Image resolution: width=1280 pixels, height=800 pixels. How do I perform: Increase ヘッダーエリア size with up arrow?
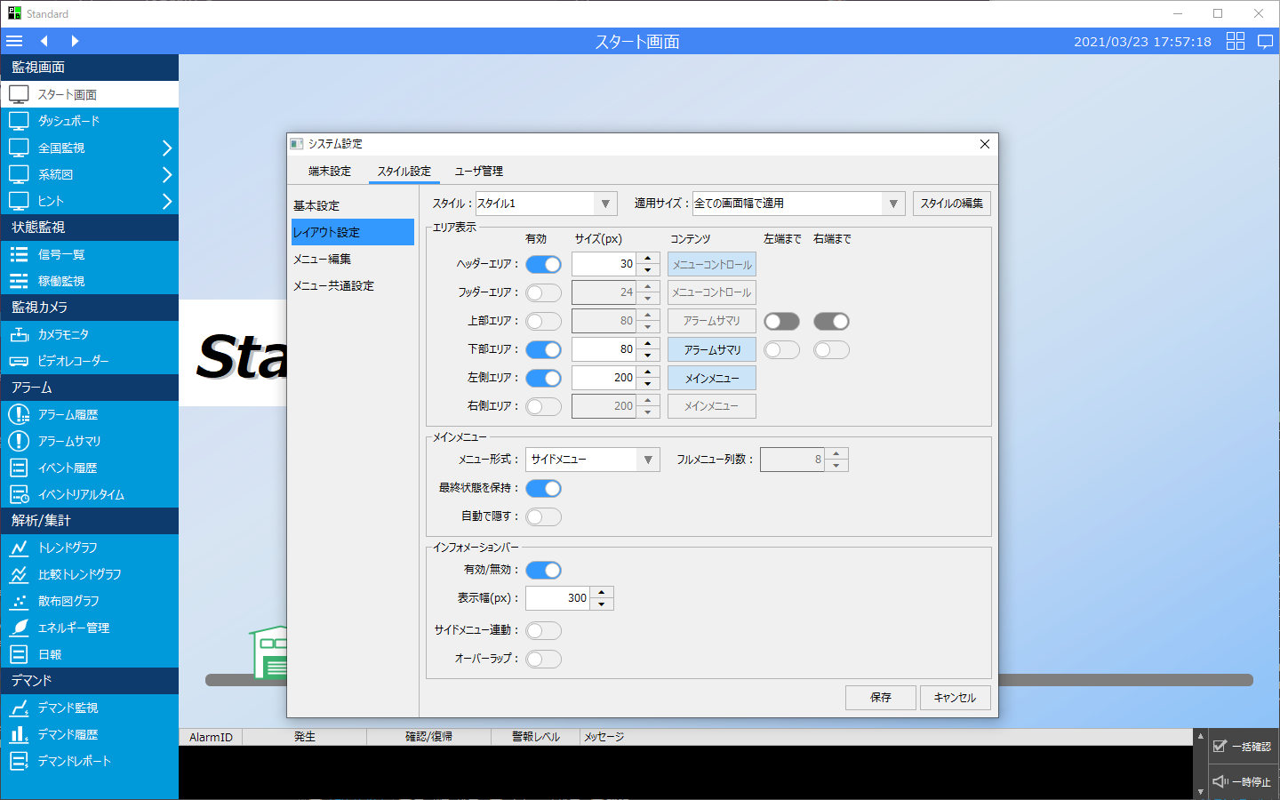[x=648, y=259]
